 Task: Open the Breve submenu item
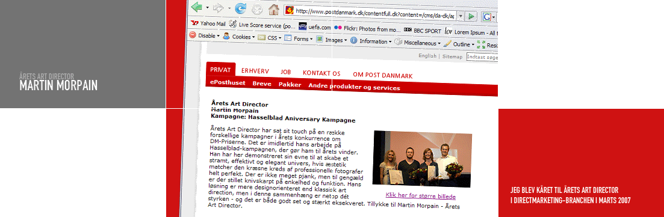262,84
